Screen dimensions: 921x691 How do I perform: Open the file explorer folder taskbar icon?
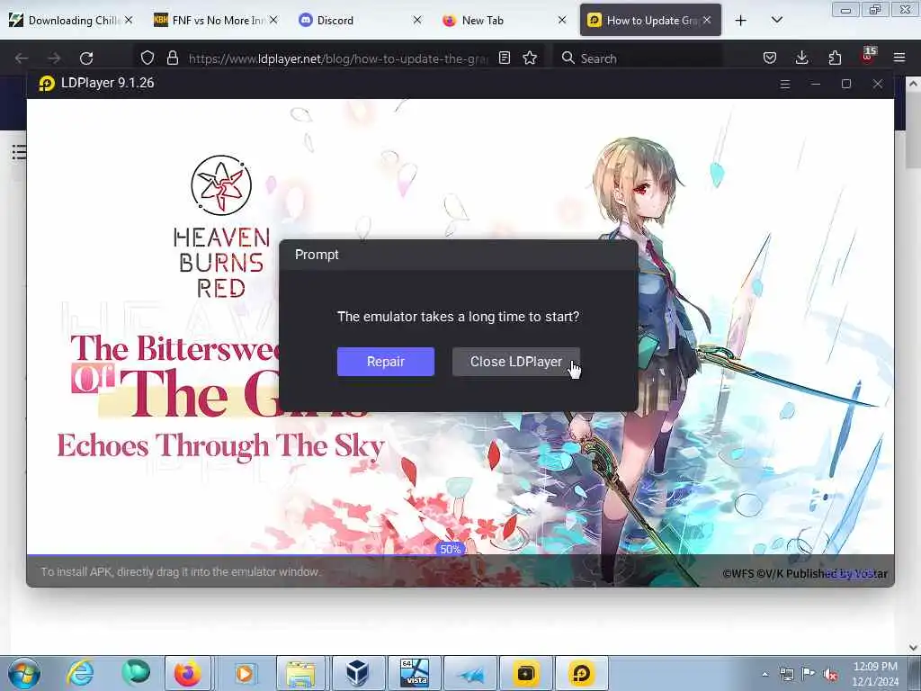[x=300, y=673]
